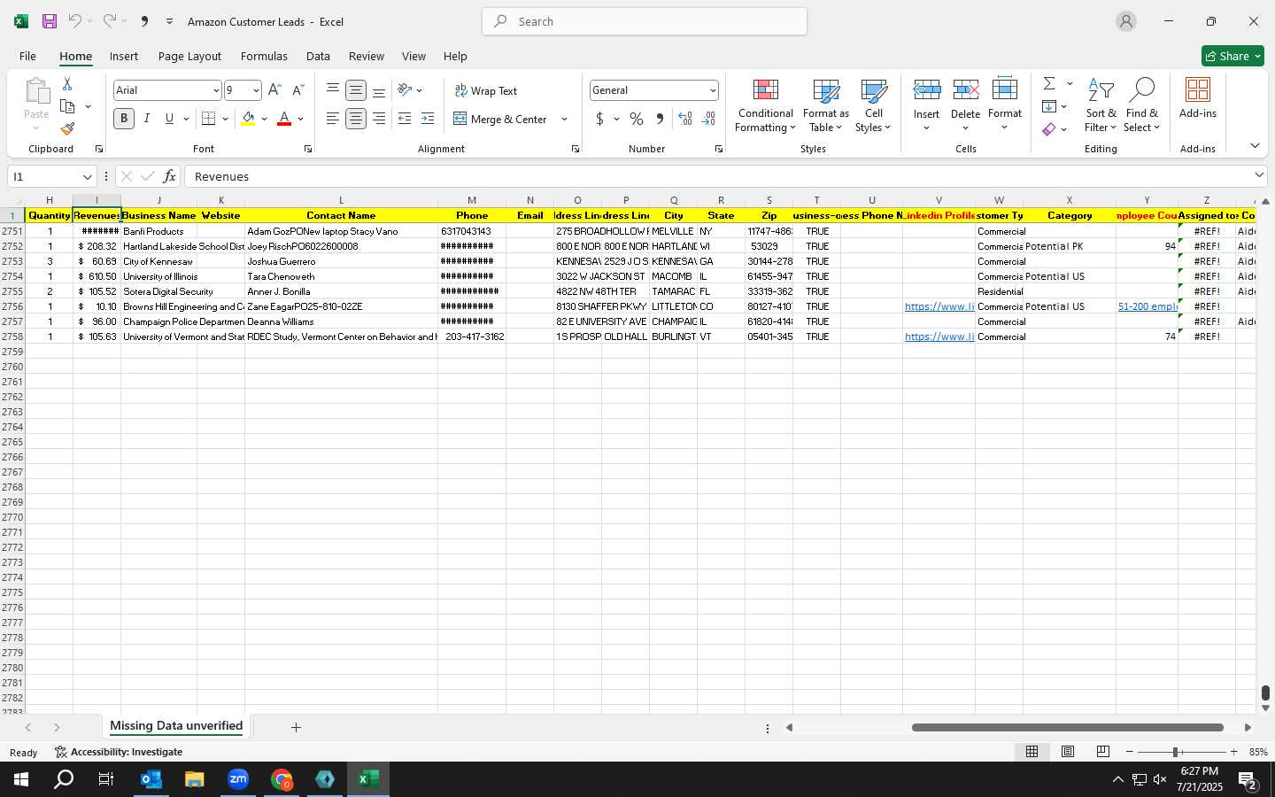Add a new sheet with plus icon
1275x797 pixels.
296,728
